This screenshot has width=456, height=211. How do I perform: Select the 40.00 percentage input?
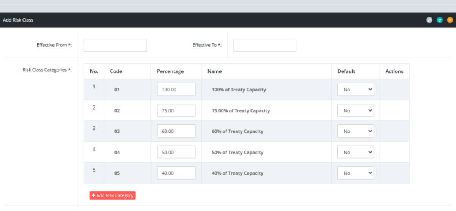coord(176,173)
